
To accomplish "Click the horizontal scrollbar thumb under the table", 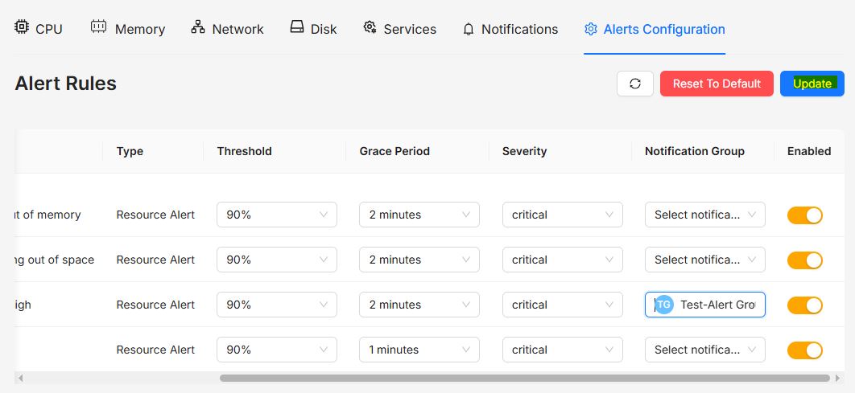I will 525,378.
